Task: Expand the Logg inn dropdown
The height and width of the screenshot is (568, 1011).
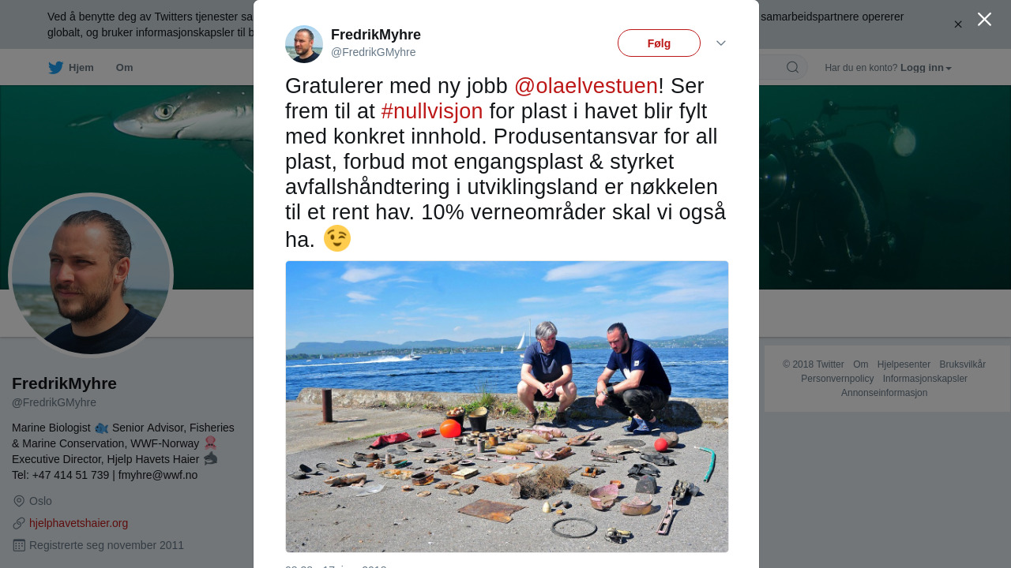Action: coord(926,68)
